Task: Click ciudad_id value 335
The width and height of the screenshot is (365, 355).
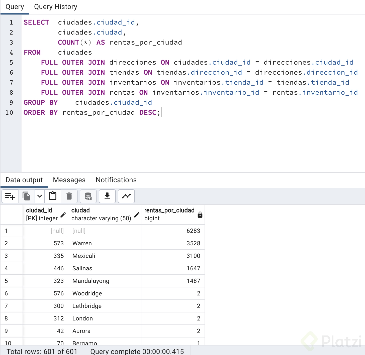Action: (45, 256)
